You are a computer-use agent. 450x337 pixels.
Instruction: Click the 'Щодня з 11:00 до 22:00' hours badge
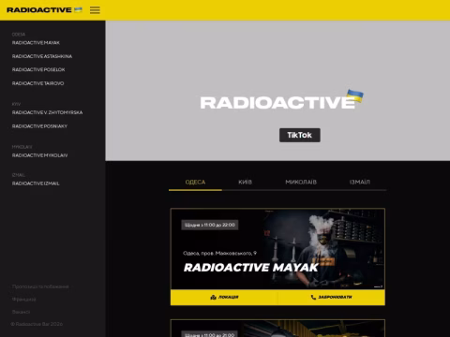[x=210, y=225]
